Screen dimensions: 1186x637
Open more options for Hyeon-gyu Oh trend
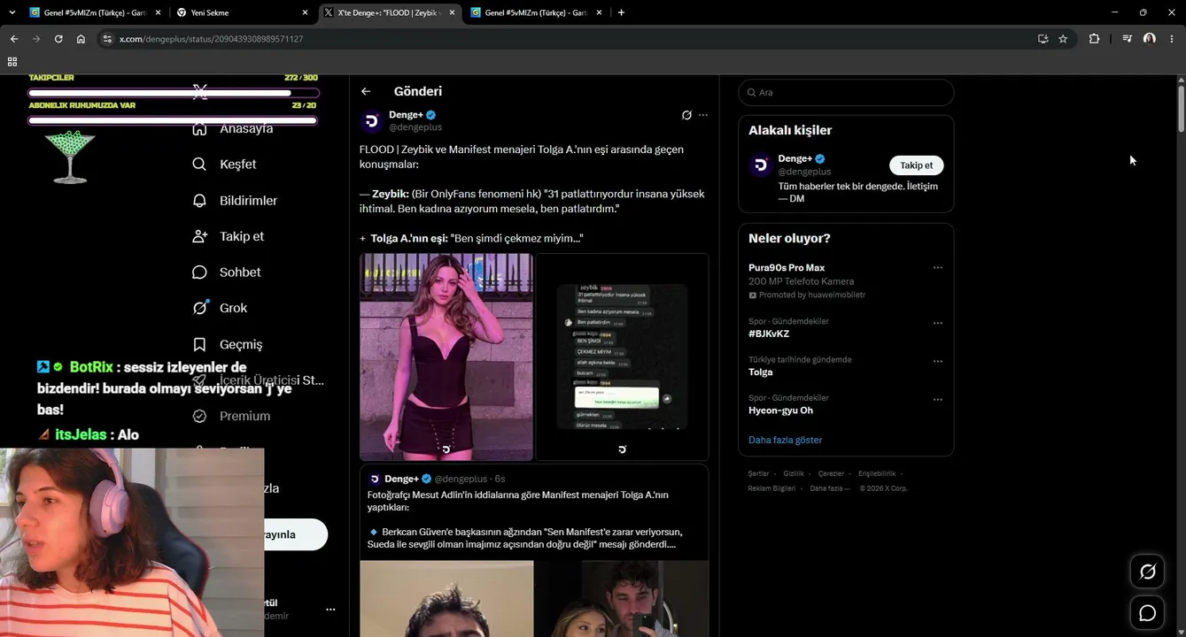tap(937, 400)
